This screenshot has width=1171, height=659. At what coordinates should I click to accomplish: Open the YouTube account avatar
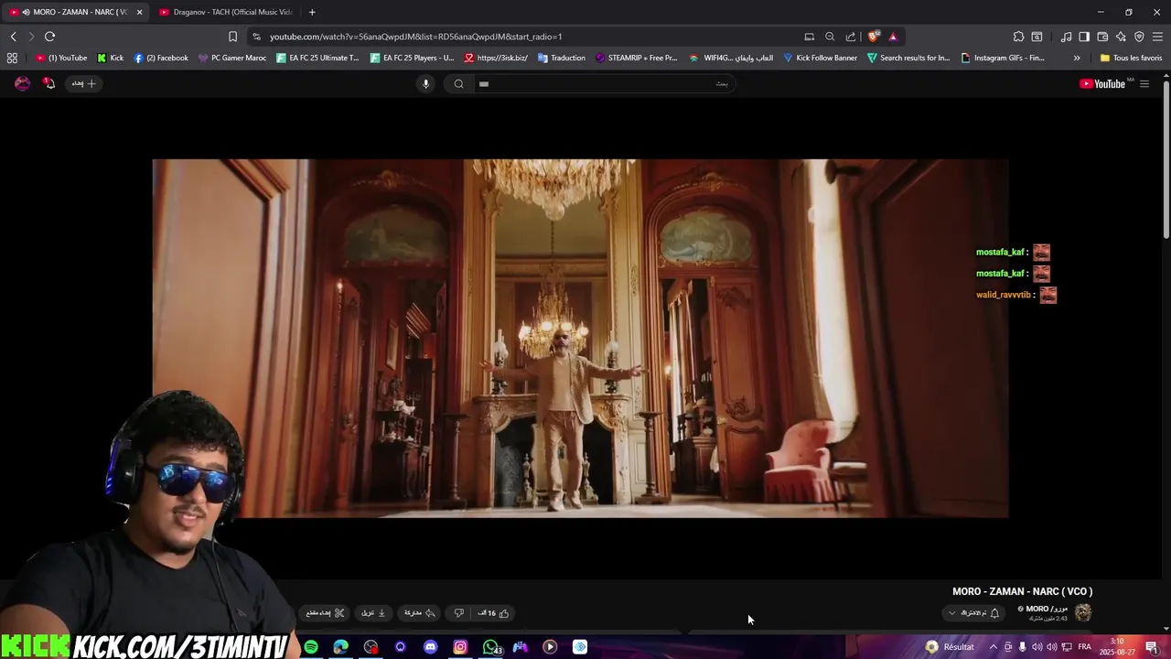pyautogui.click(x=22, y=83)
